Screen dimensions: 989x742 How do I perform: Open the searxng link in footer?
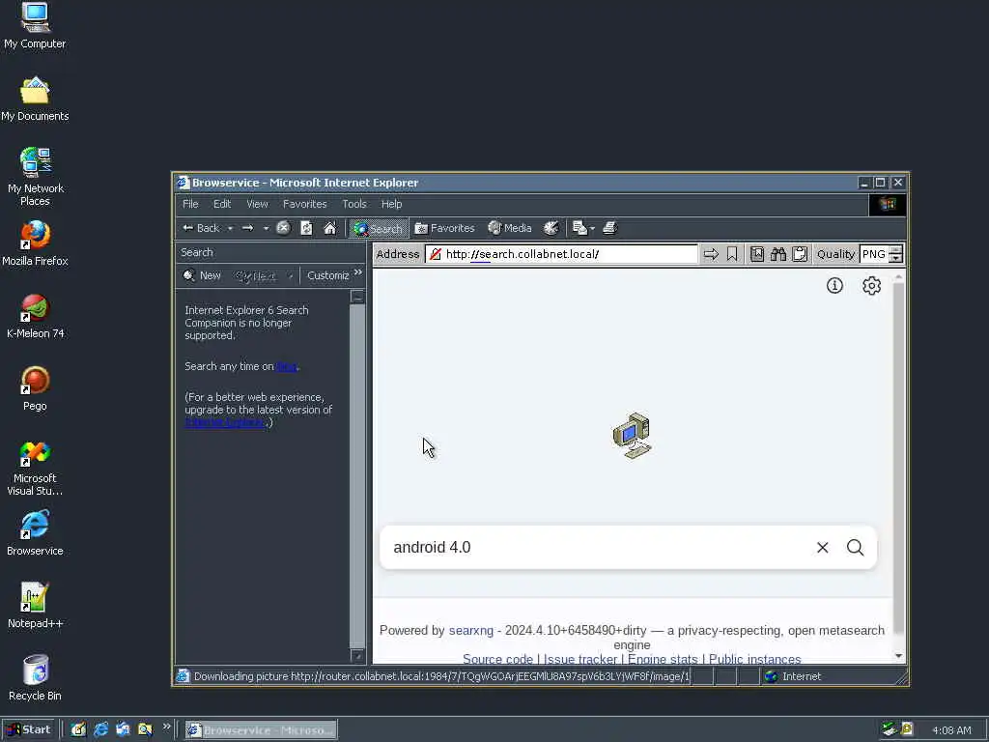point(471,630)
